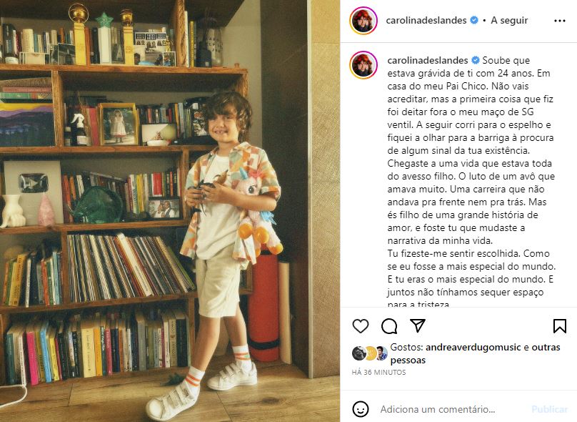
Task: Click the verified badge in the caption
Action: coord(476,59)
